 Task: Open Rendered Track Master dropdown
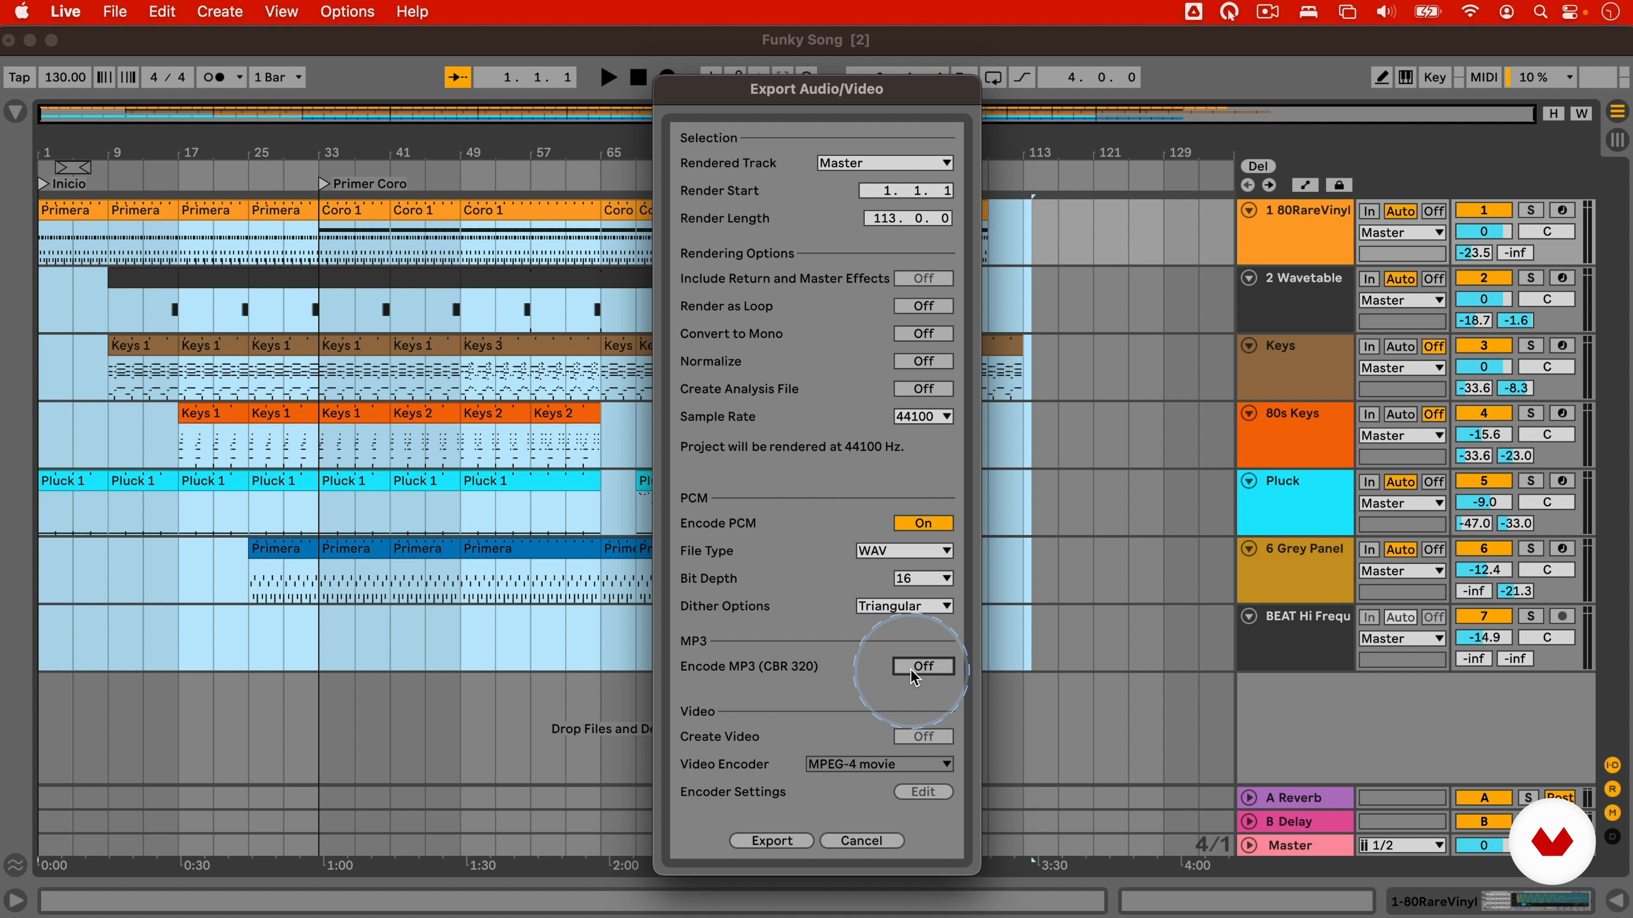[885, 163]
